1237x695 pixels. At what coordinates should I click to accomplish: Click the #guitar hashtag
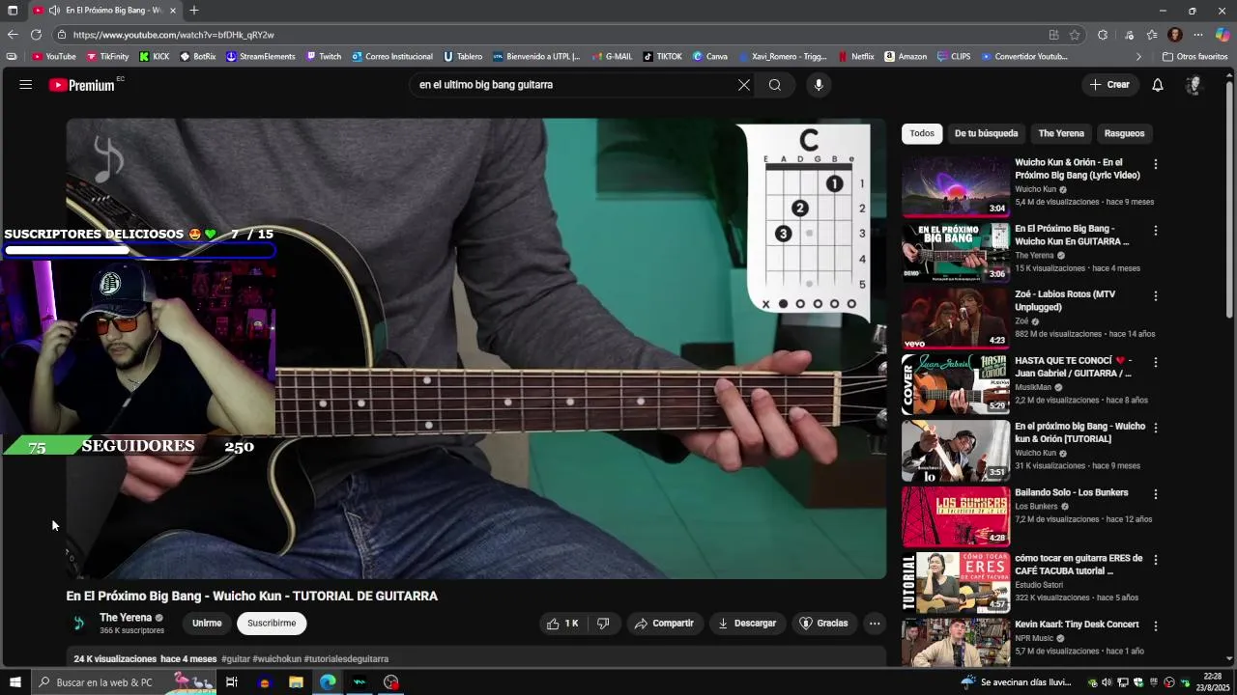point(236,659)
